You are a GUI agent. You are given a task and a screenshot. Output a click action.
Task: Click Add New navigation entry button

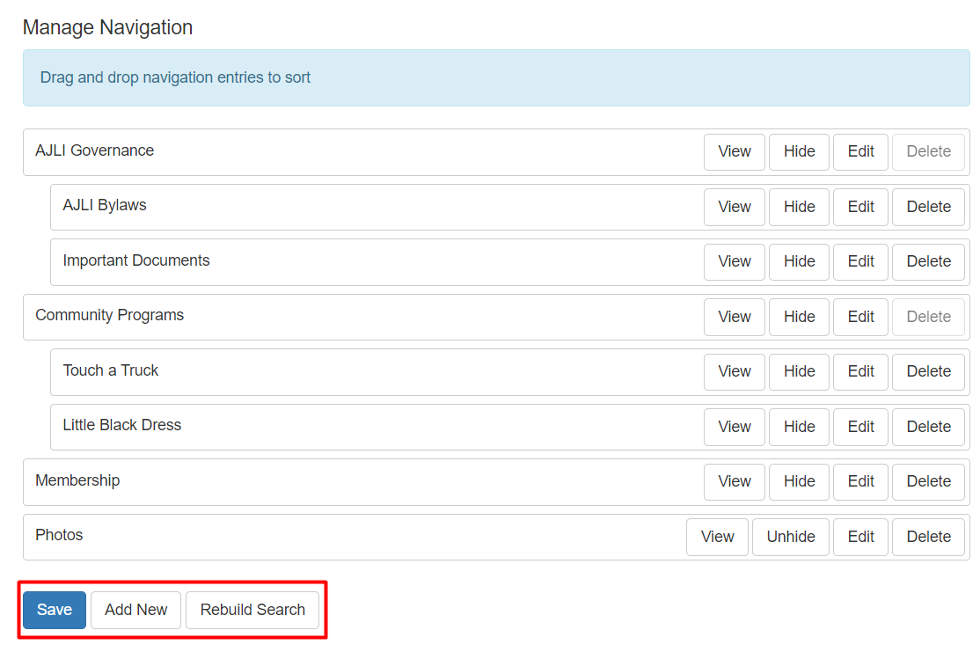pos(135,610)
